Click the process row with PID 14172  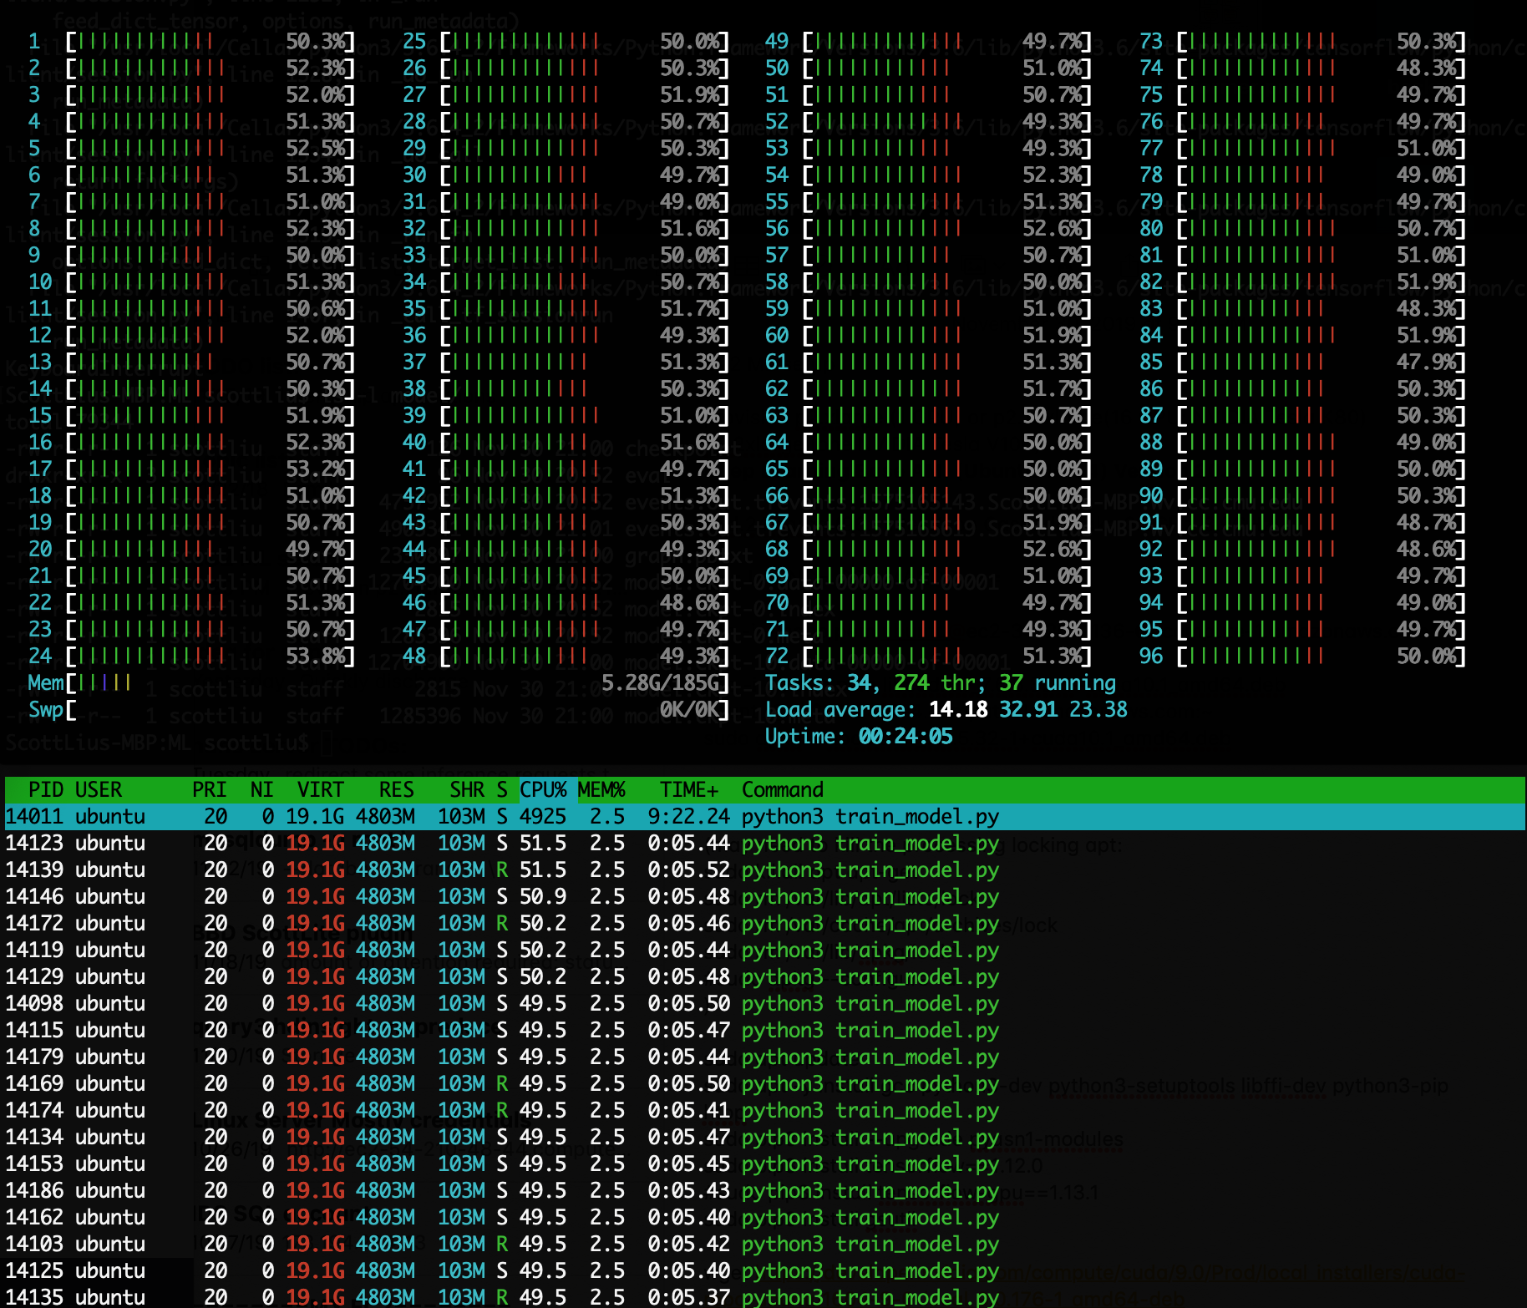pyautogui.click(x=763, y=923)
